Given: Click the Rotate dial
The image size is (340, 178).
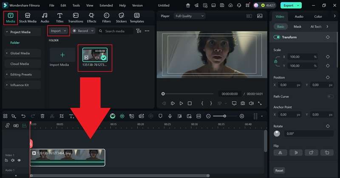Looking at the screenshot, I should (277, 133).
